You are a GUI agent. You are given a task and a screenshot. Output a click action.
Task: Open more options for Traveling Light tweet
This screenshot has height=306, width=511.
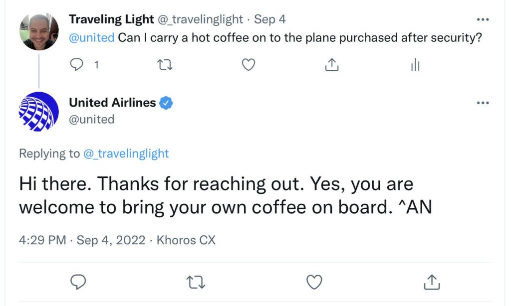coord(483,19)
